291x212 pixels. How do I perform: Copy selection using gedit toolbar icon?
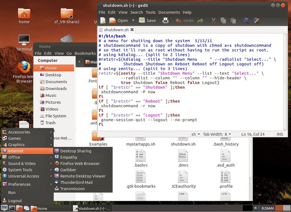coord(223,21)
